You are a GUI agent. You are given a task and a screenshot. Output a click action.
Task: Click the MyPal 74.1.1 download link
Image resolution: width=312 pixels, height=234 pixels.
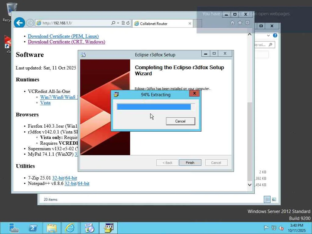pyautogui.click(x=76, y=154)
